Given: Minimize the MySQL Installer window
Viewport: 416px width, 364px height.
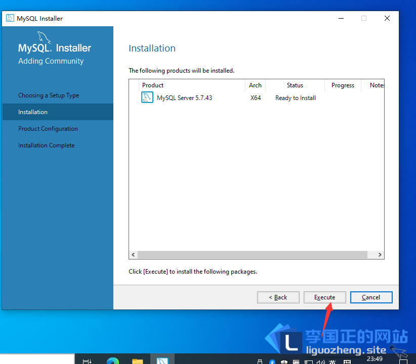Looking at the screenshot, I should pos(341,18).
